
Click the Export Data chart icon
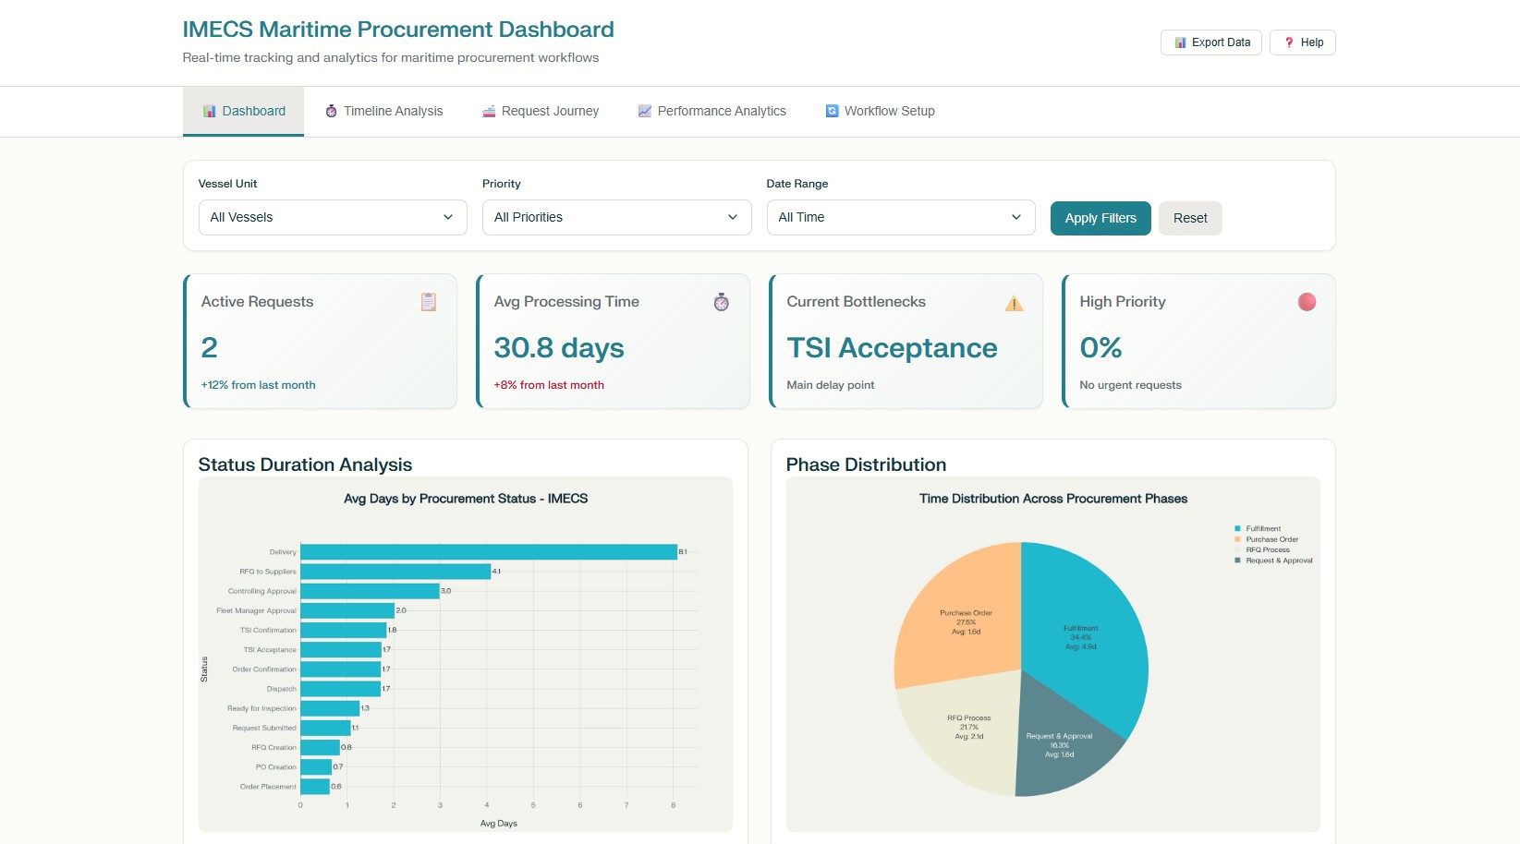[x=1180, y=42]
